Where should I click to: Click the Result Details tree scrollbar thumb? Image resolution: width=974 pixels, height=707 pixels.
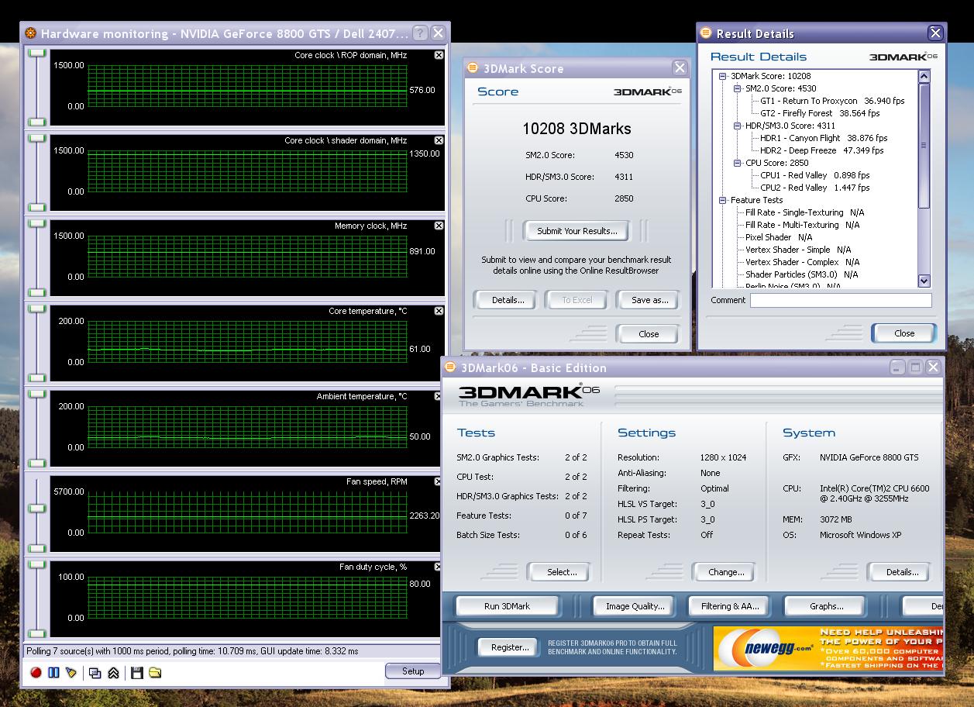tap(924, 145)
